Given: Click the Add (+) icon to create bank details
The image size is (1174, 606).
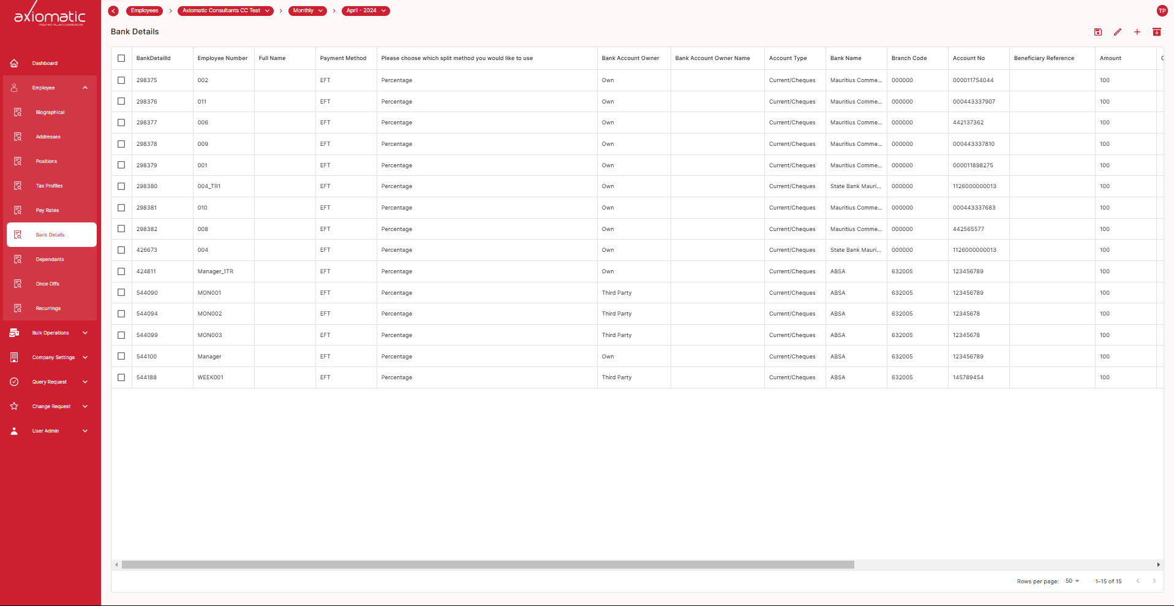Looking at the screenshot, I should pos(1137,32).
